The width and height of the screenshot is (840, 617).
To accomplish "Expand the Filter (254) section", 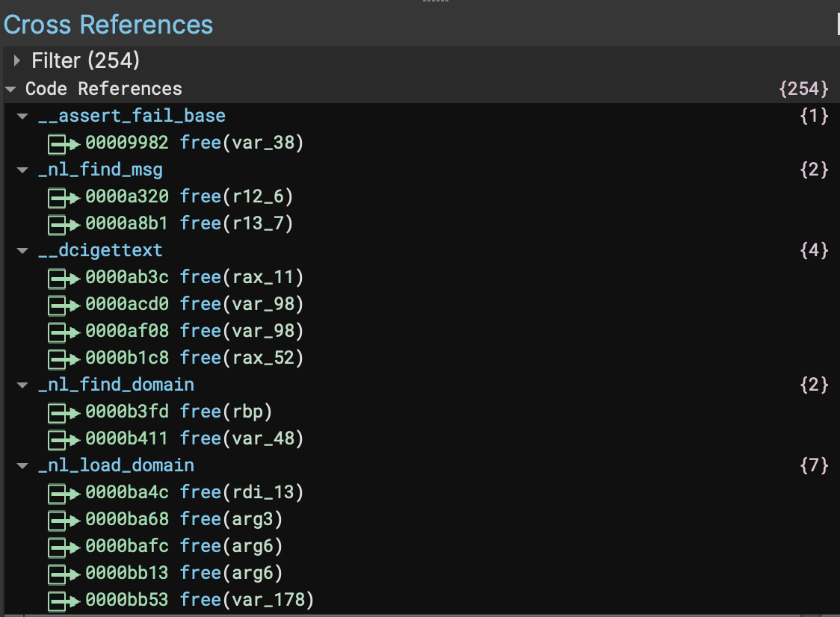I will point(17,61).
